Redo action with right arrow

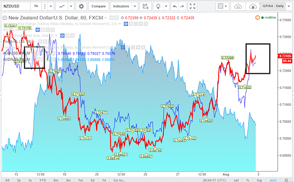coord(182,7)
